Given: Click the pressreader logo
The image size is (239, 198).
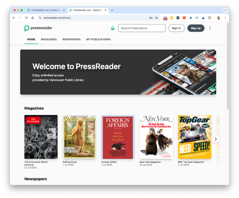Looking at the screenshot, I should tap(38, 28).
